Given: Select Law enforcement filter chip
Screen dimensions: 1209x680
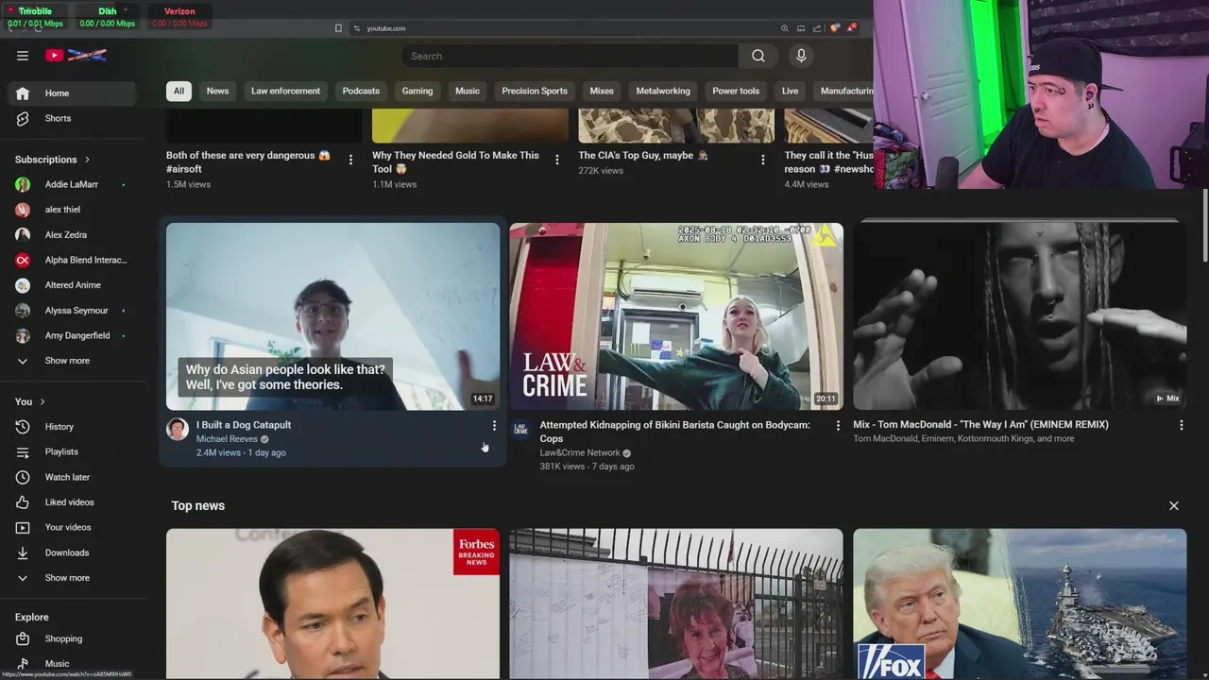Looking at the screenshot, I should [x=285, y=91].
